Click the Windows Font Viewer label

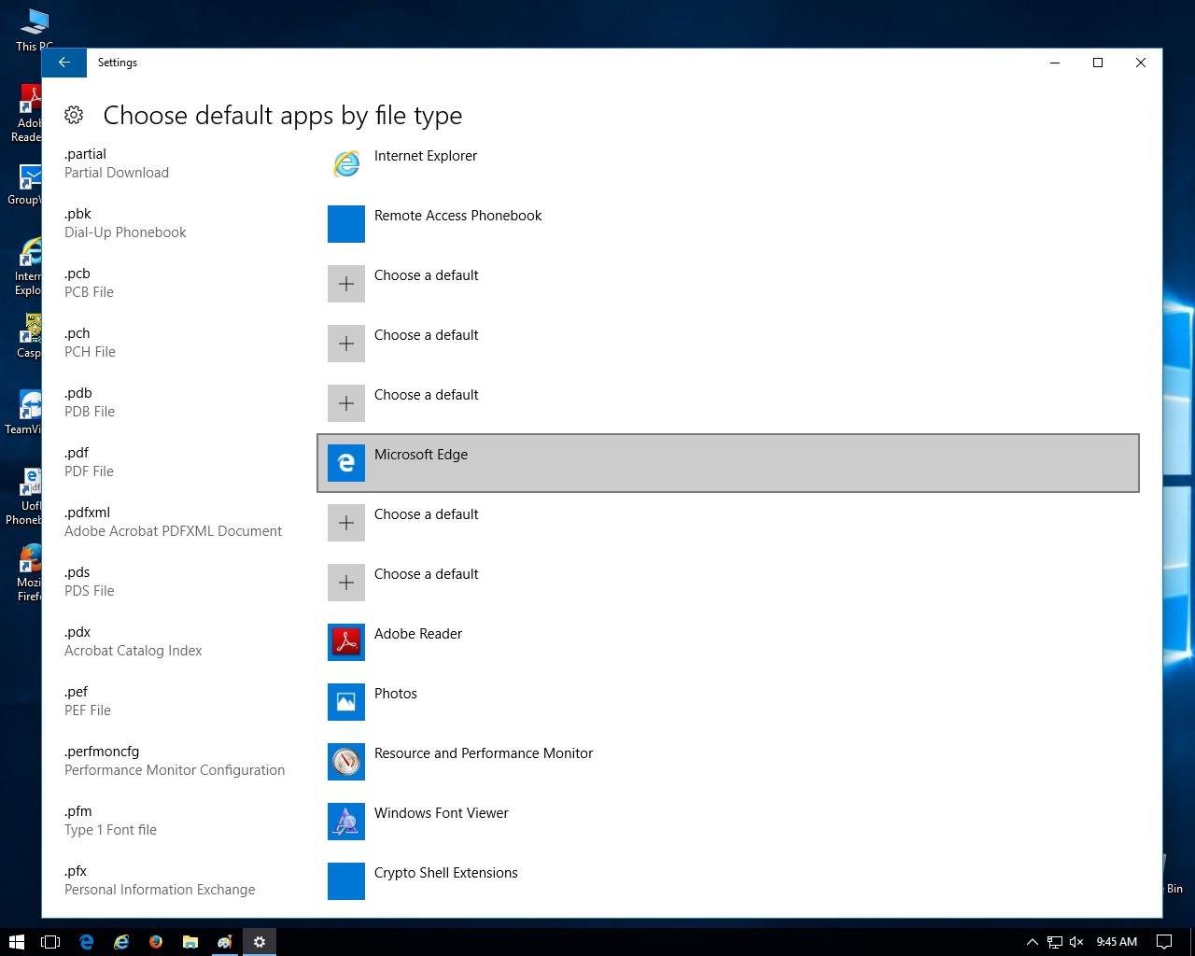click(442, 813)
